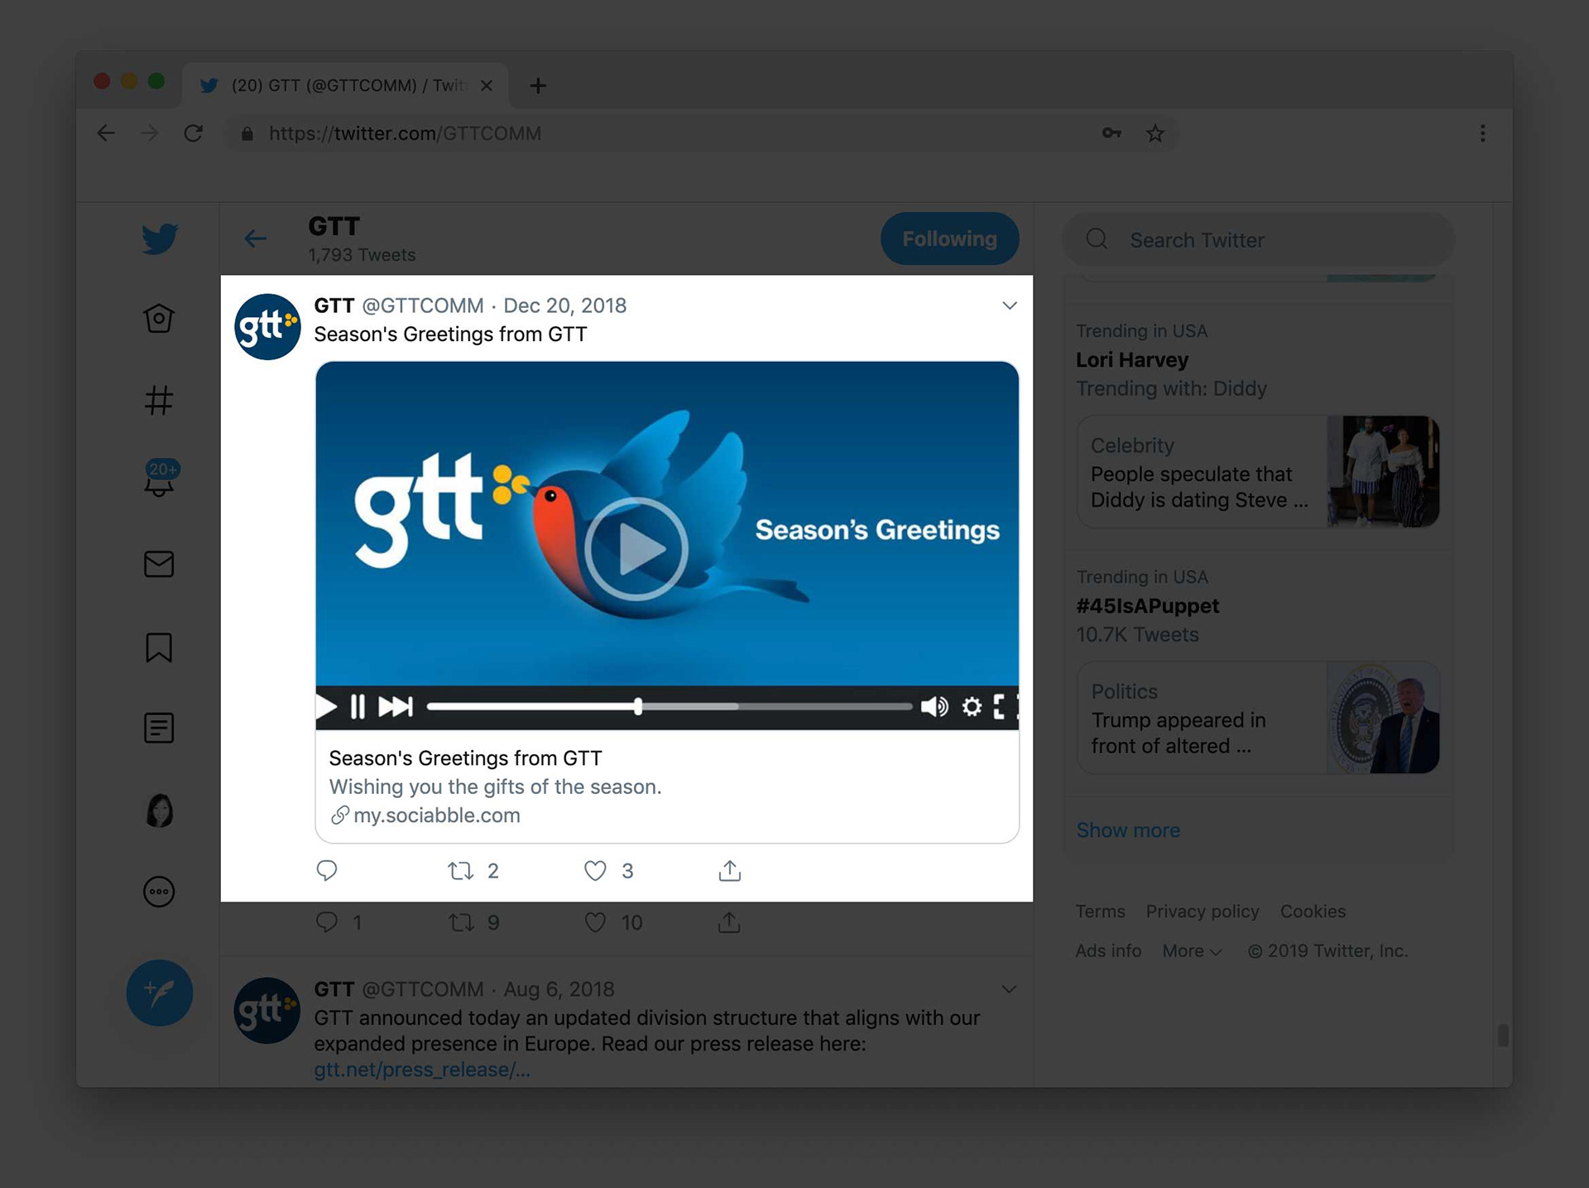Open the More dropdown in footer
Viewport: 1589px width, 1188px height.
tap(1192, 951)
